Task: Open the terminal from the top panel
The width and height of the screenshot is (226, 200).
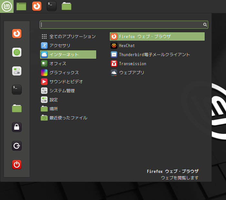Action: (52, 6)
